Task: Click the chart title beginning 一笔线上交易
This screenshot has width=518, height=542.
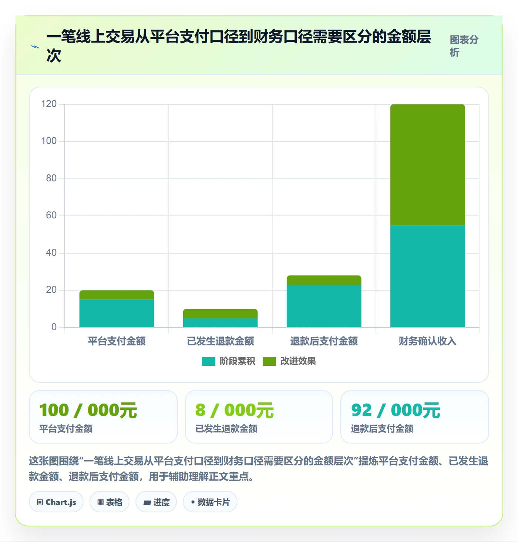Action: click(x=239, y=46)
